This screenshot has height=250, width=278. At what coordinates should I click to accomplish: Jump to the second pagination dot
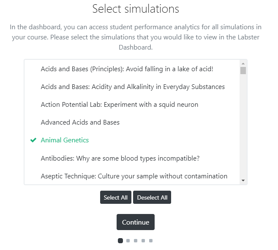[128, 241]
